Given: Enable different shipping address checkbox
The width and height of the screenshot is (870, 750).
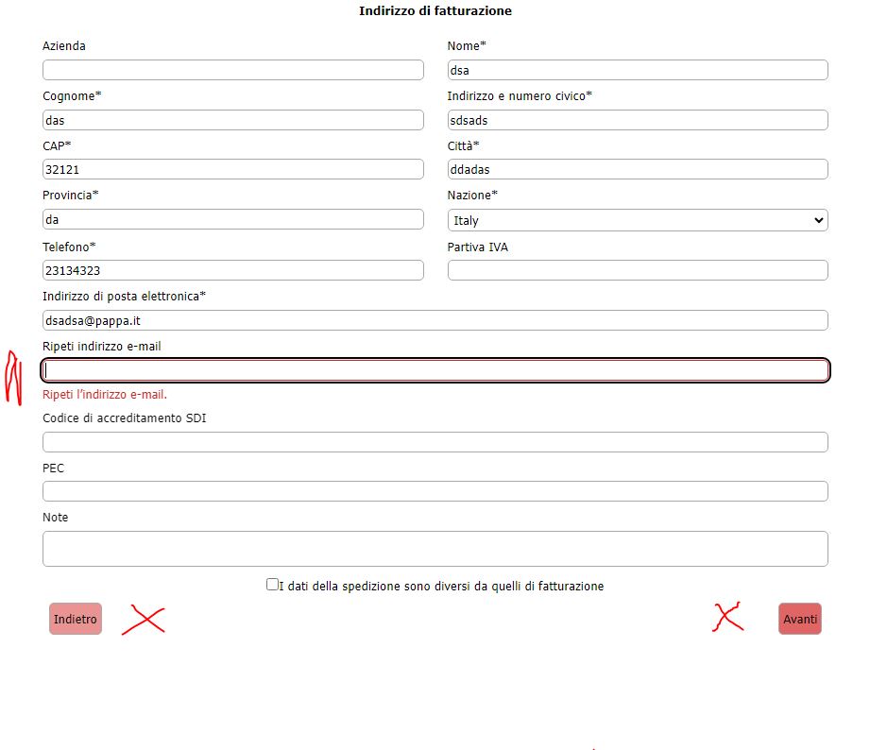Looking at the screenshot, I should pyautogui.click(x=272, y=585).
